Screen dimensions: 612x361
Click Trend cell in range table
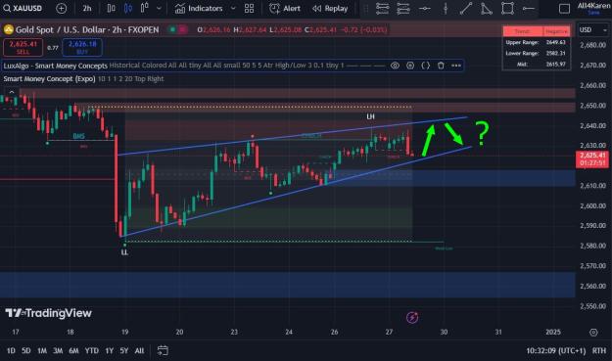pyautogui.click(x=523, y=31)
